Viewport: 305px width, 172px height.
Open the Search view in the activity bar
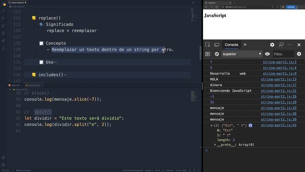(3, 11)
